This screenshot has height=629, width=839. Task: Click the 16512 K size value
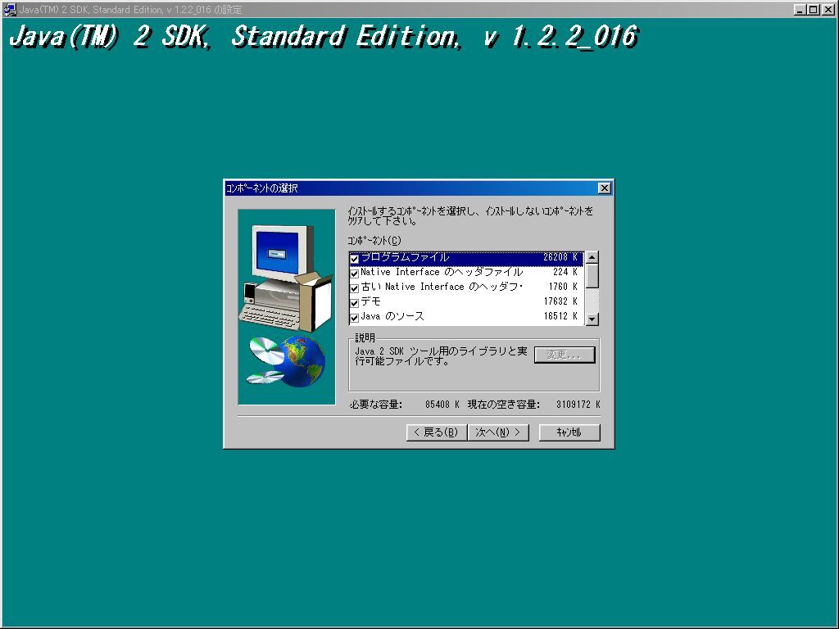(560, 317)
